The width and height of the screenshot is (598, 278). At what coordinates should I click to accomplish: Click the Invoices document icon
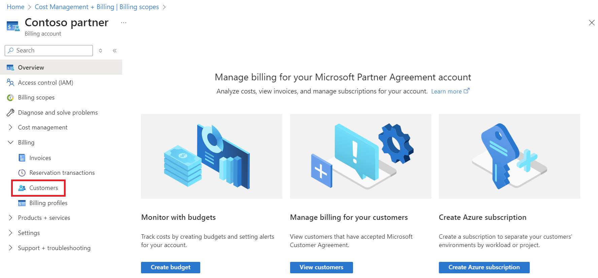click(22, 158)
